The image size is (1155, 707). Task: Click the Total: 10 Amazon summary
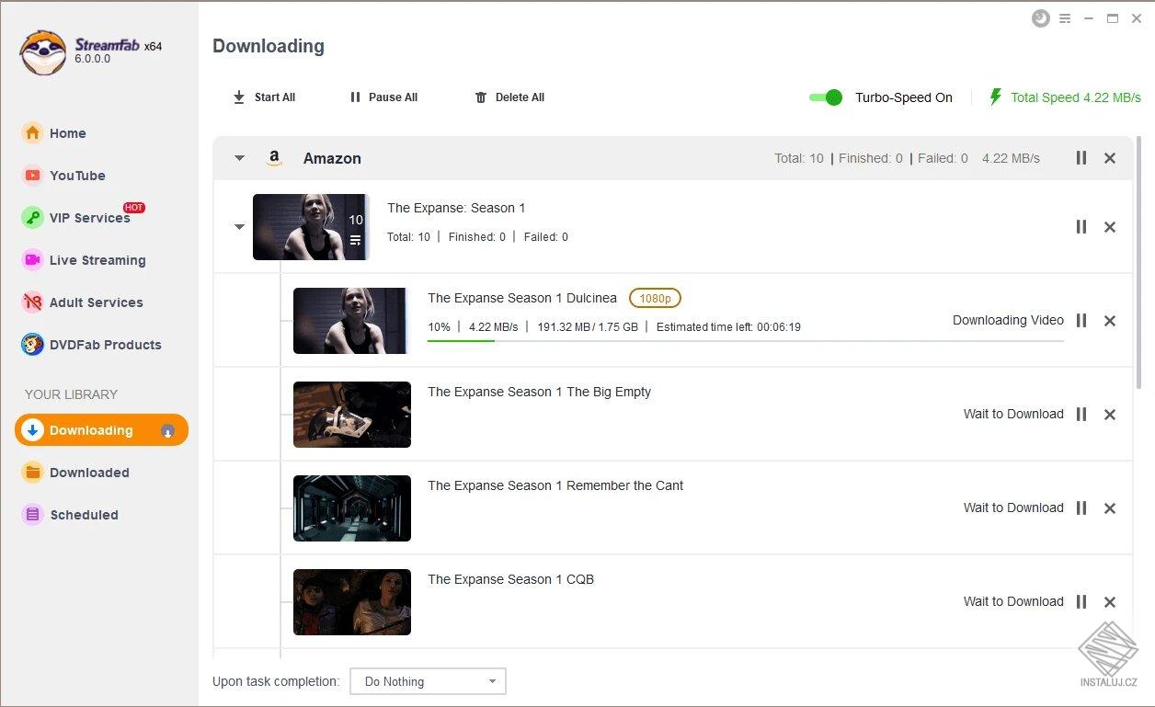click(x=799, y=158)
